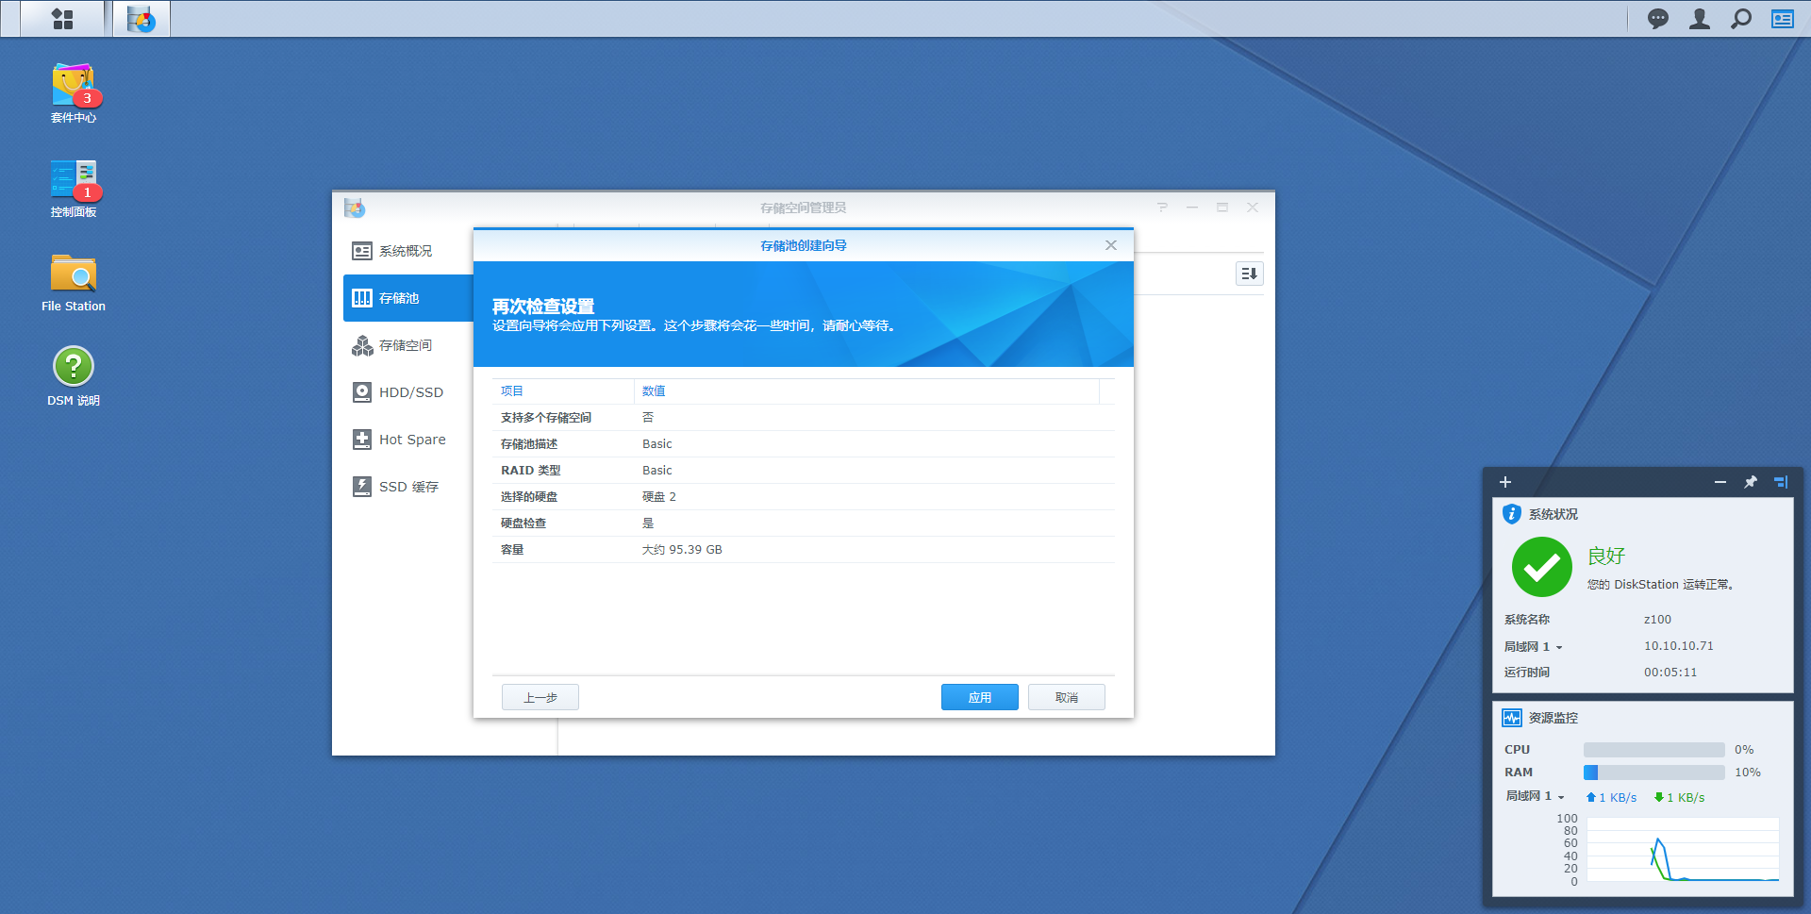Open HDD/SSD in the sidebar

(x=407, y=392)
